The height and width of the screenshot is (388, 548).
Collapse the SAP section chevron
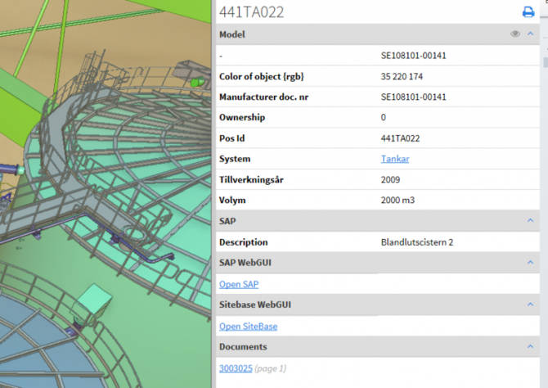(x=531, y=221)
